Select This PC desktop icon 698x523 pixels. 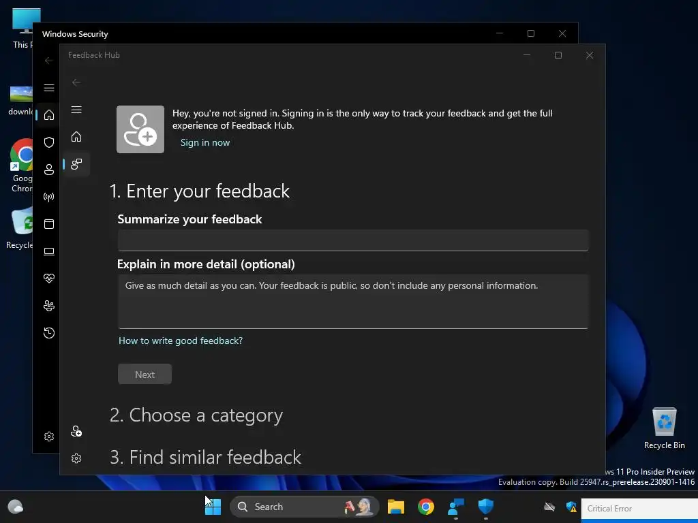[23, 28]
